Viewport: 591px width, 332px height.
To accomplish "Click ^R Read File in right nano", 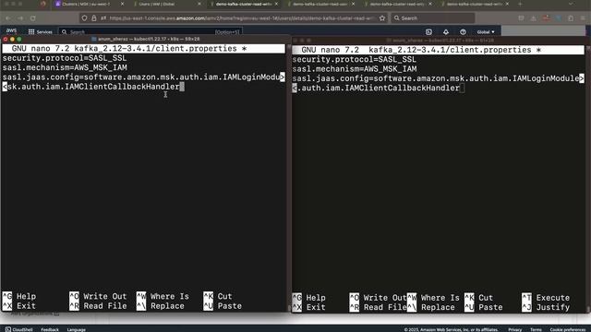I will click(378, 307).
